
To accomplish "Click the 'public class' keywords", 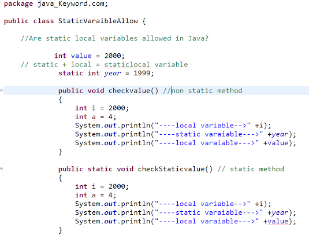I will point(29,21).
